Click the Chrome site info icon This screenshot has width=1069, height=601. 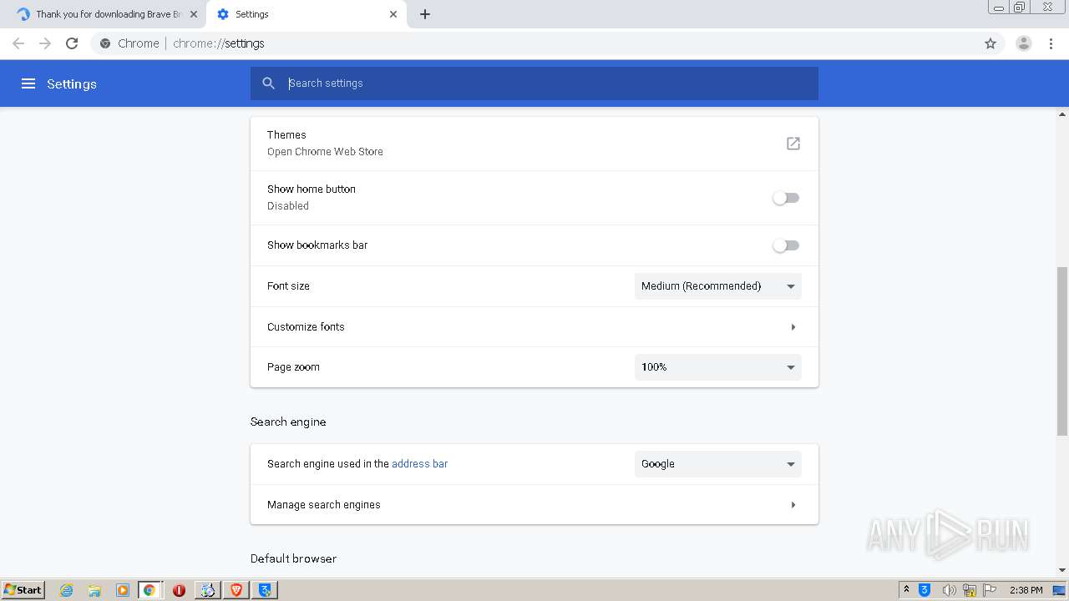[105, 43]
